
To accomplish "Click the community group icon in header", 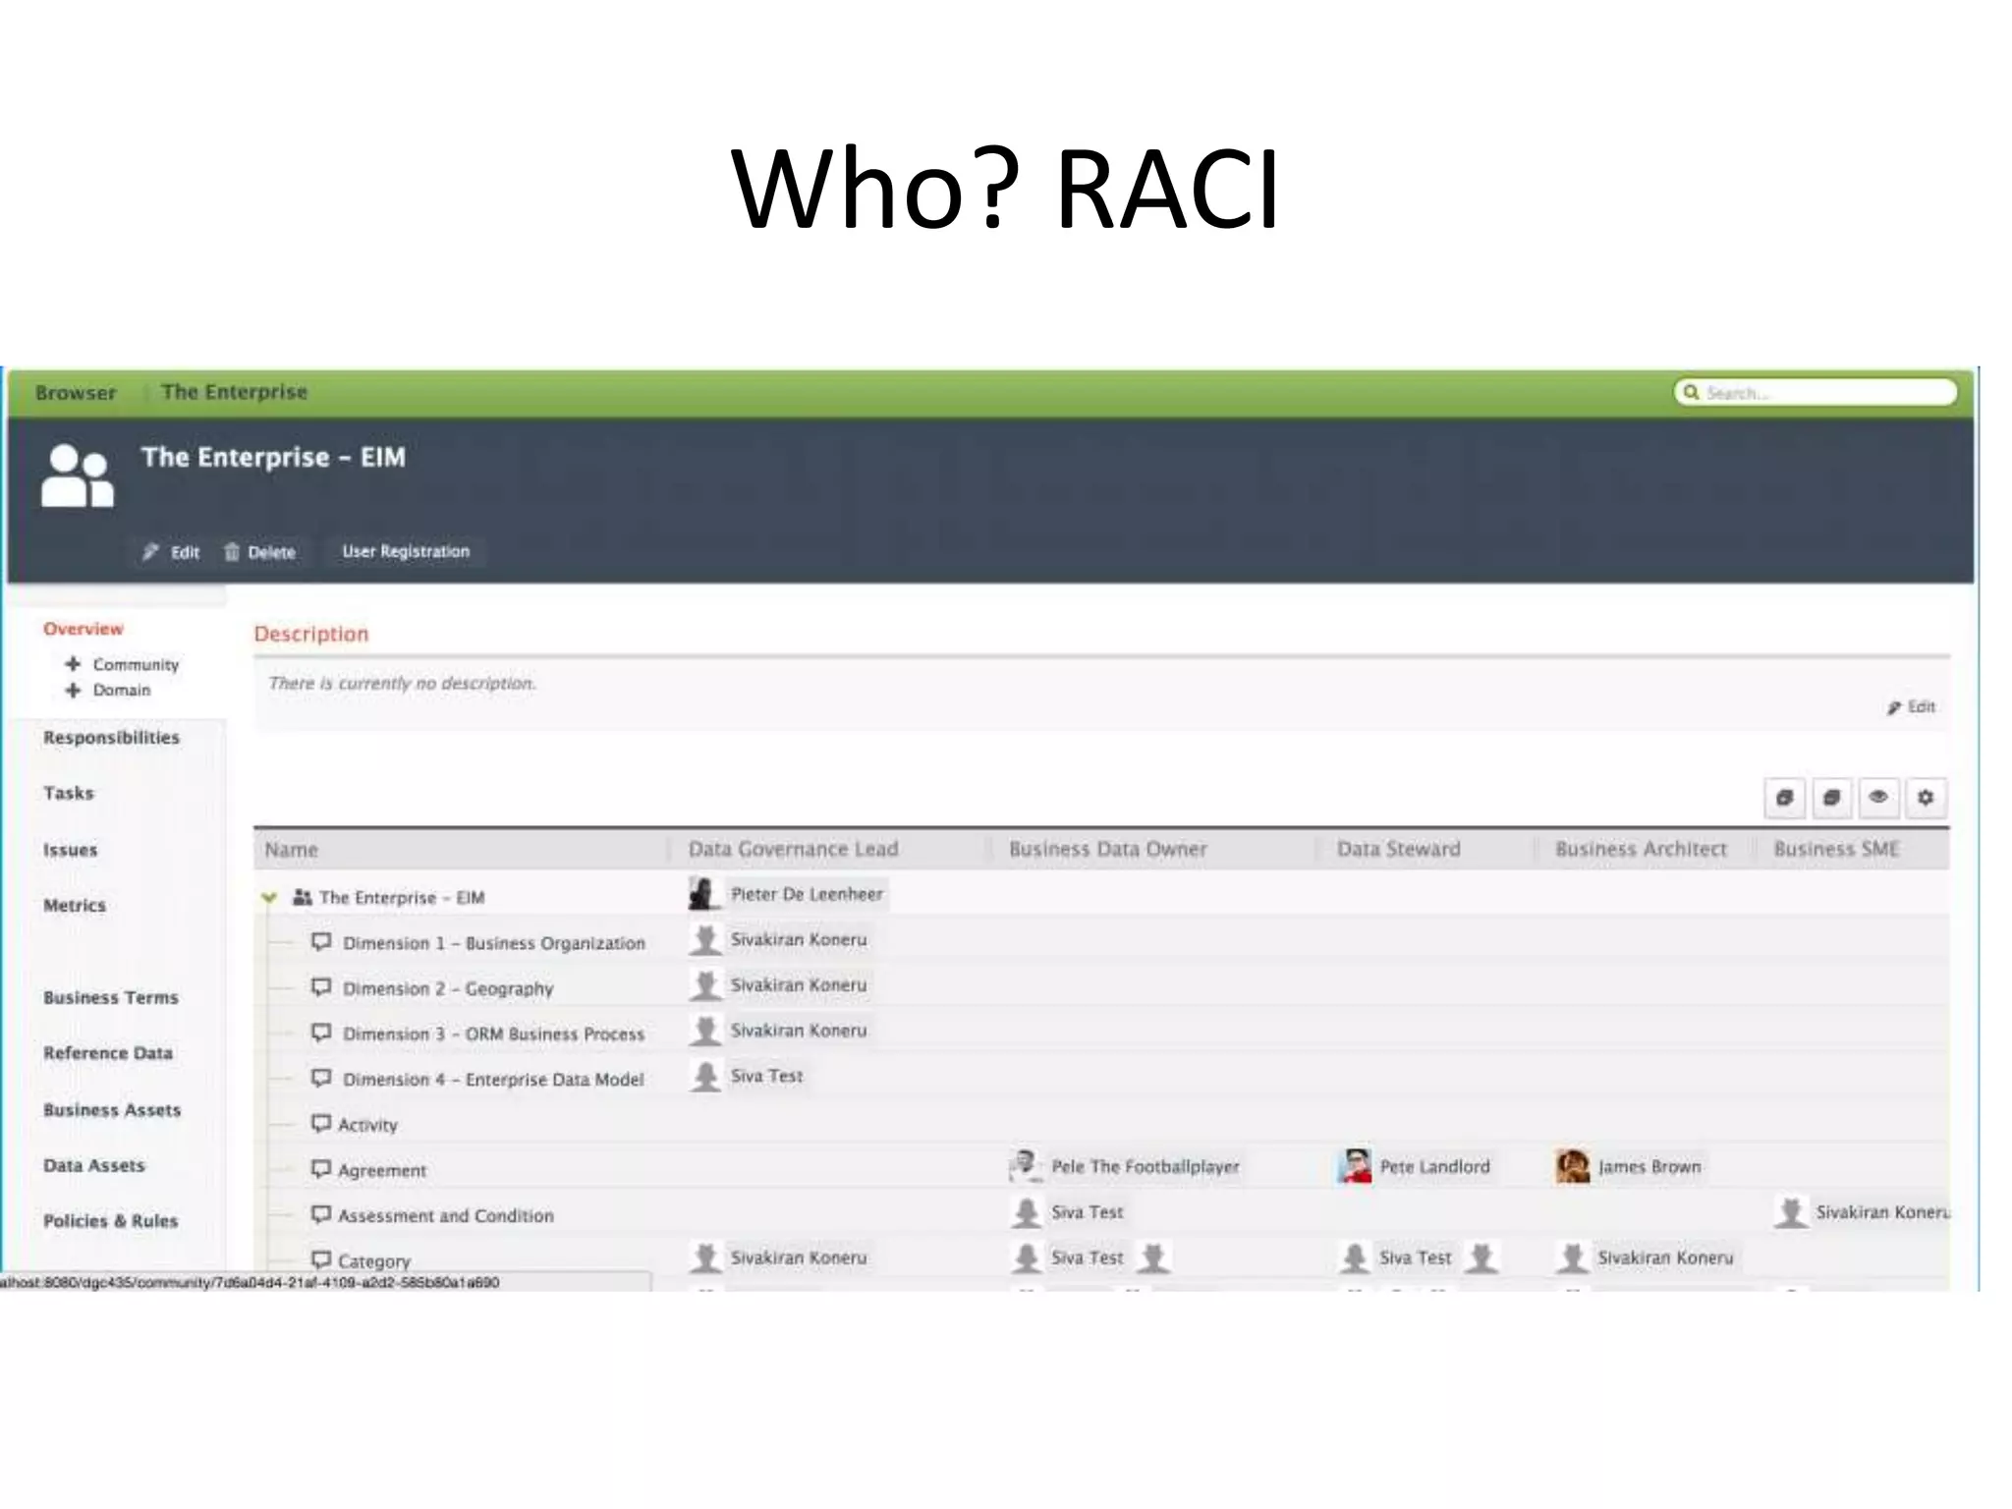I will 77,475.
